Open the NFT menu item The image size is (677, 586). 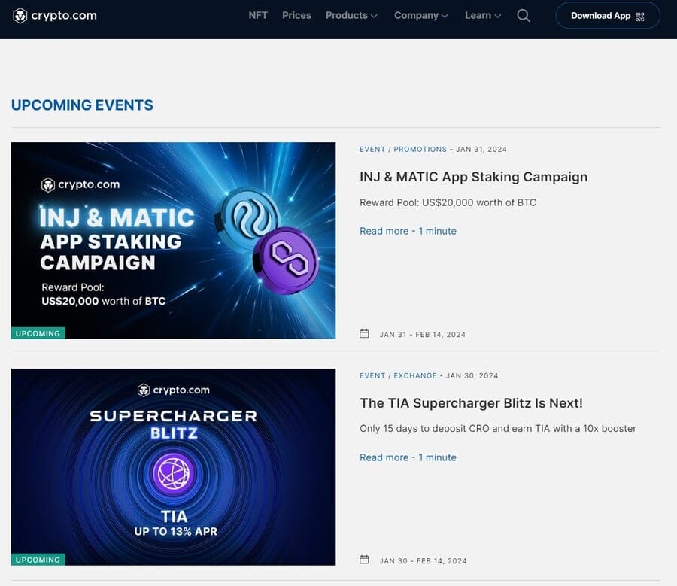(258, 16)
